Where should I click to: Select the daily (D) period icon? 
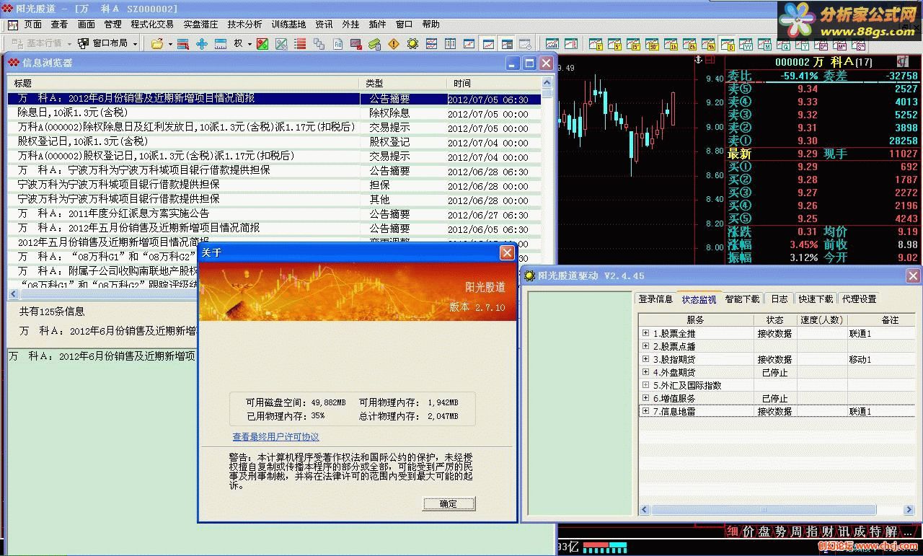[728, 44]
